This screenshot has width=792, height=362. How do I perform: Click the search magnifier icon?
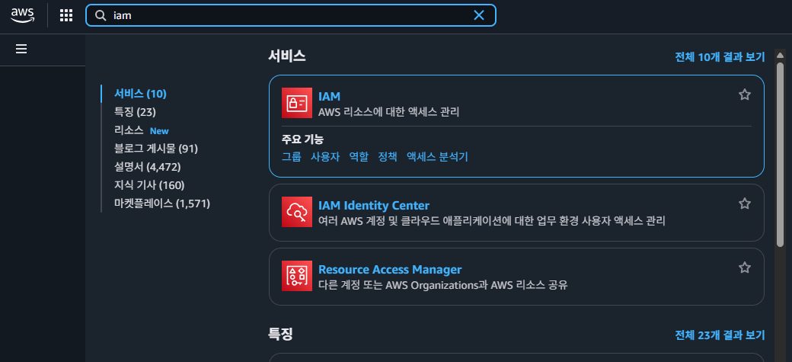(101, 16)
